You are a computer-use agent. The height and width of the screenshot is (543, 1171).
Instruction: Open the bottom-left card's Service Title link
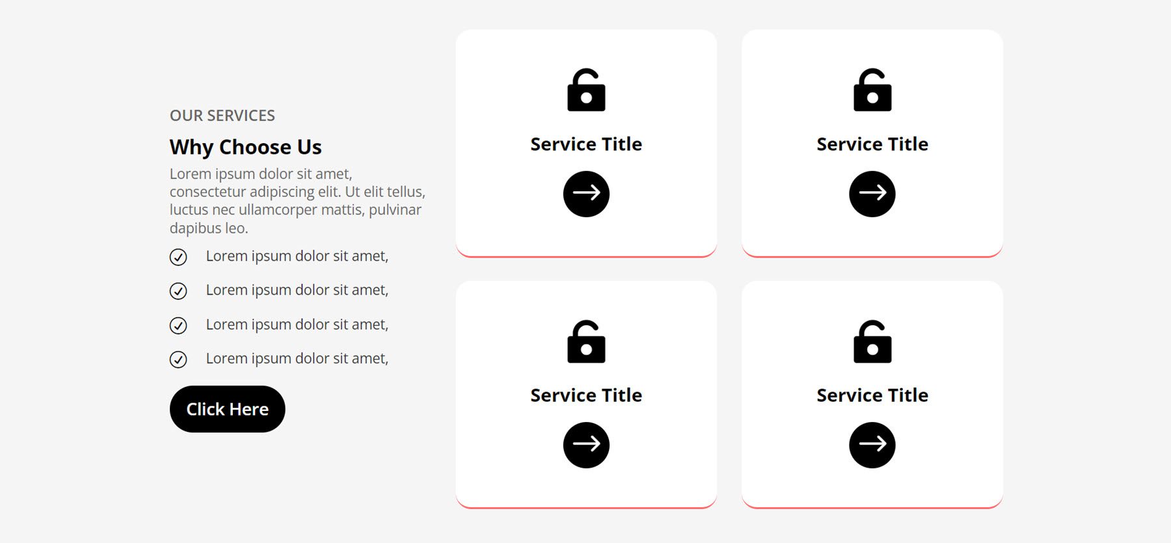586,395
